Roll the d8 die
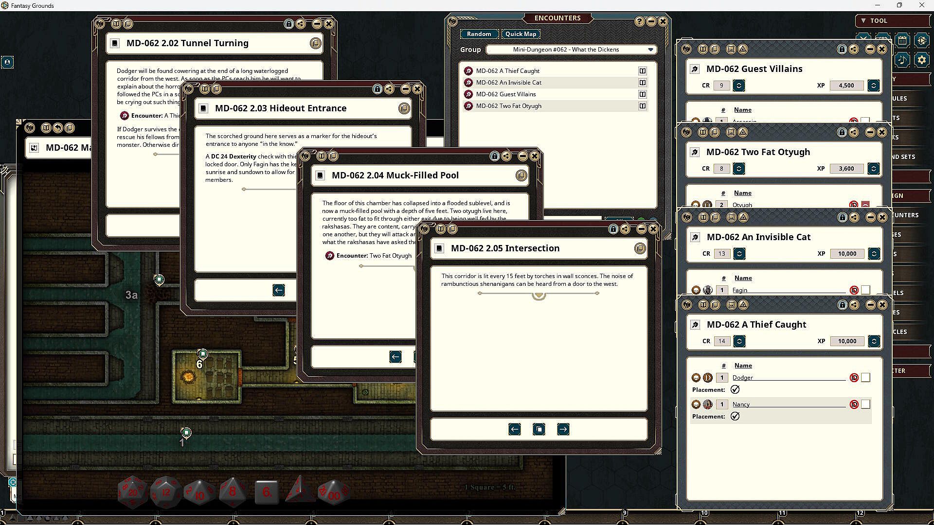The width and height of the screenshot is (934, 525). [232, 492]
